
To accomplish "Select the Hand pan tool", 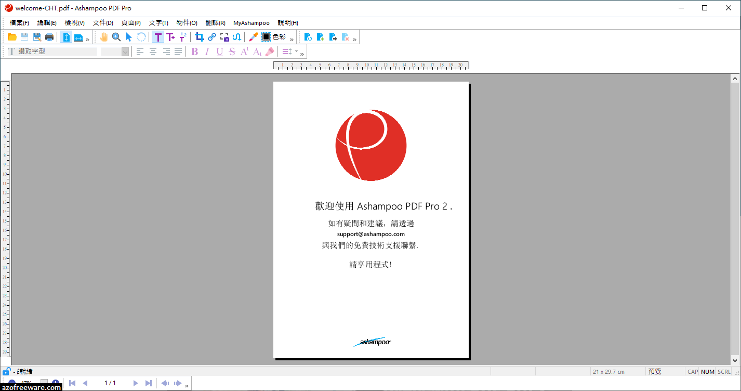I will coord(103,37).
